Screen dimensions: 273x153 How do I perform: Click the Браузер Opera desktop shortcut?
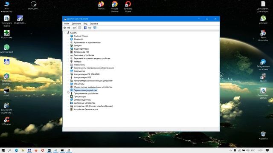pyautogui.click(x=128, y=7)
